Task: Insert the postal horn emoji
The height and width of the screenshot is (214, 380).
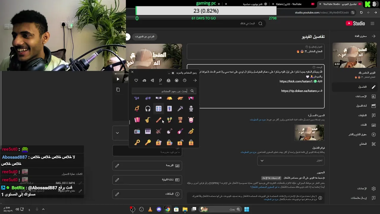Action: (x=137, y=109)
